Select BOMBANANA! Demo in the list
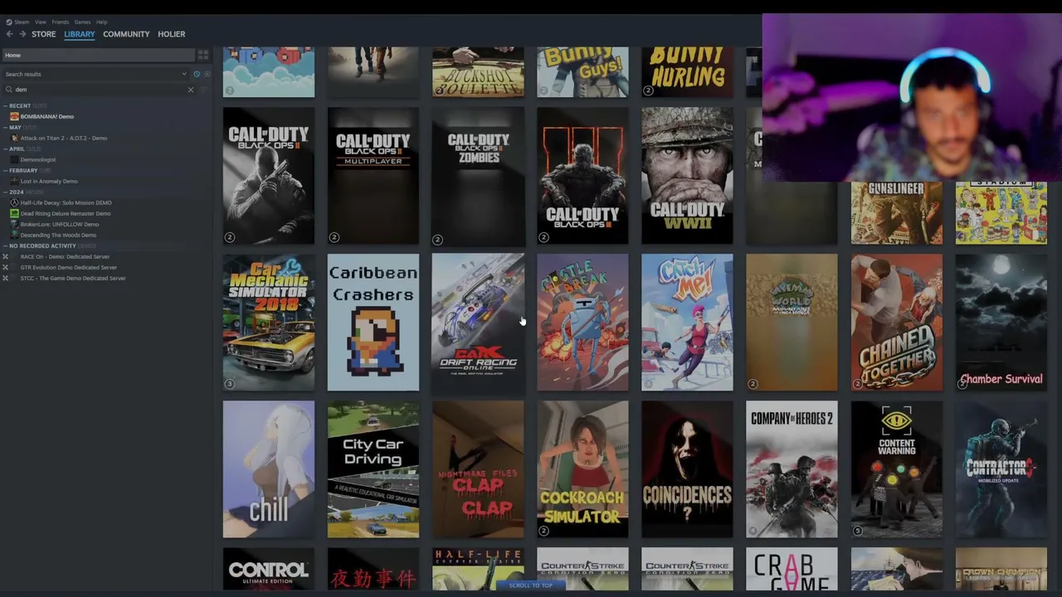The image size is (1062, 597). point(47,117)
